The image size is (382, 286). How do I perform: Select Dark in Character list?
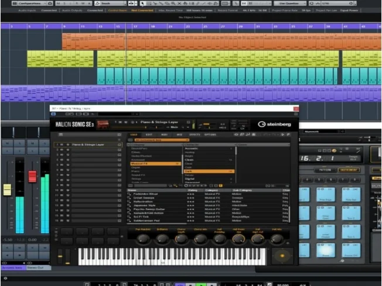tap(209, 171)
